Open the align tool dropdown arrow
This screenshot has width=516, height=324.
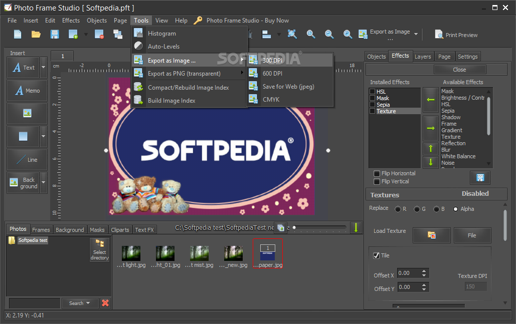coord(279,34)
